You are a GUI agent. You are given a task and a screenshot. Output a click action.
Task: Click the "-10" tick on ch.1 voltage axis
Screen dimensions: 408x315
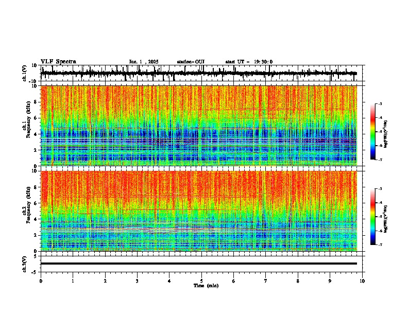[33, 81]
